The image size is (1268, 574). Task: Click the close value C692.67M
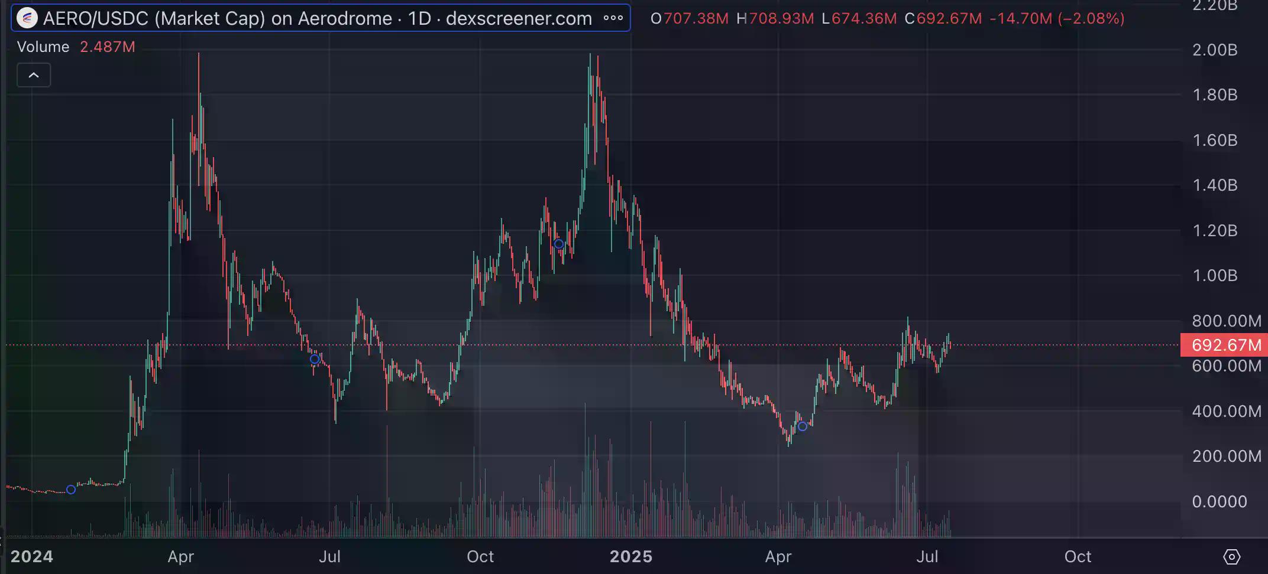(x=943, y=19)
